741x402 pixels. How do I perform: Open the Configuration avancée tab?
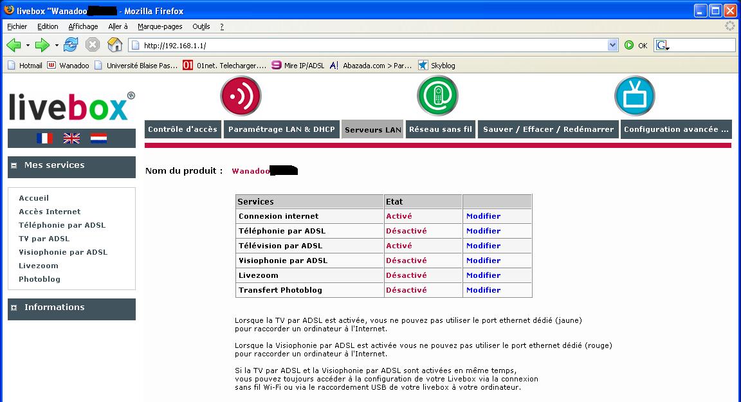click(676, 129)
